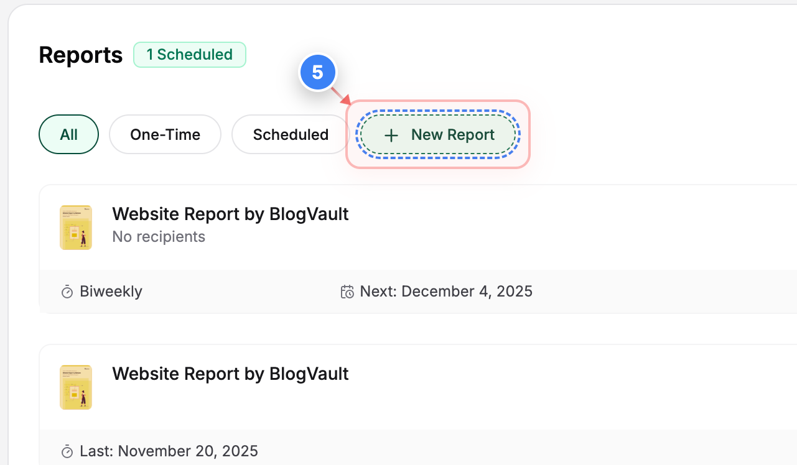The height and width of the screenshot is (465, 797).
Task: Select the All filter
Action: 68,134
